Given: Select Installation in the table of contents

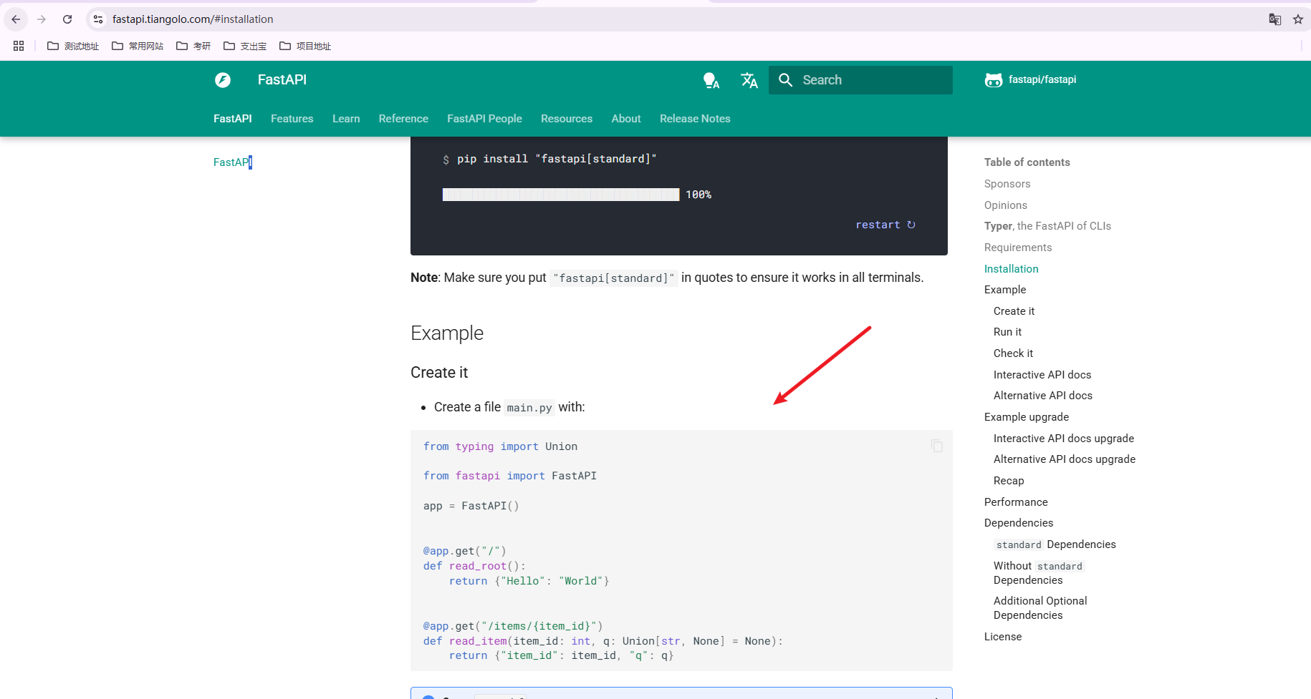Looking at the screenshot, I should 1012,269.
